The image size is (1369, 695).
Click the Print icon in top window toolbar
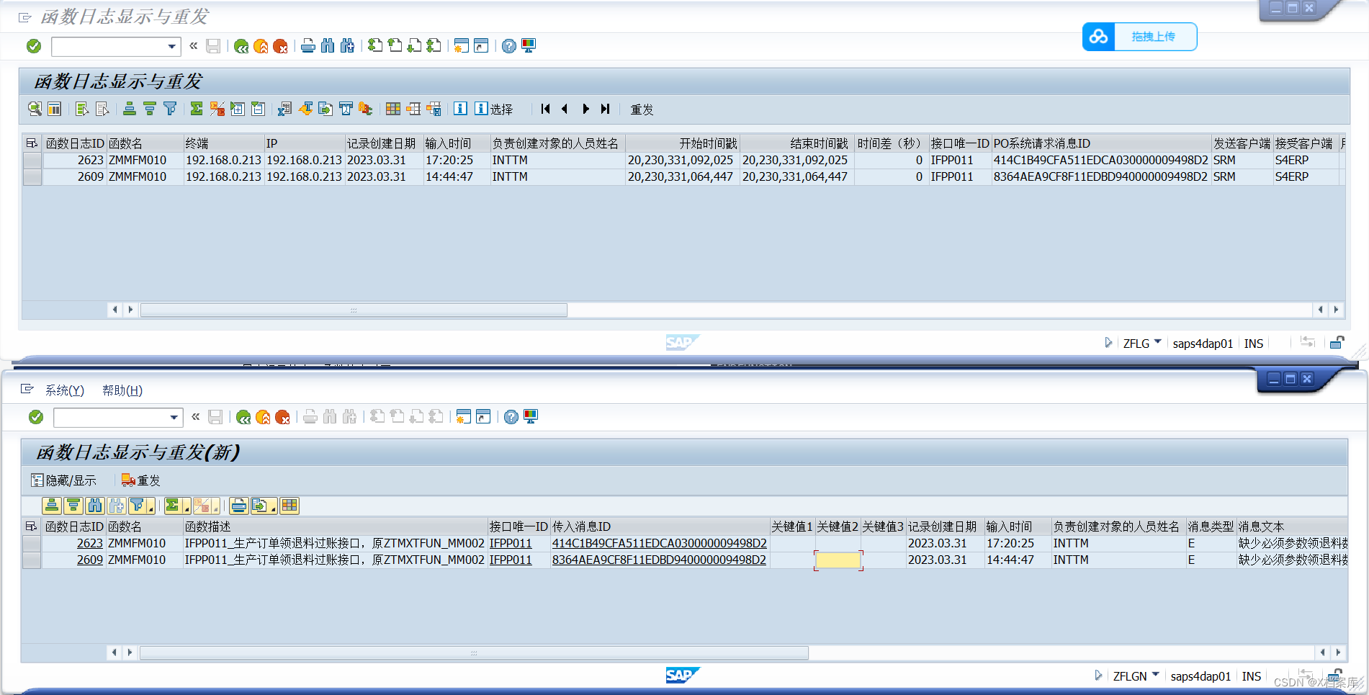click(x=308, y=46)
